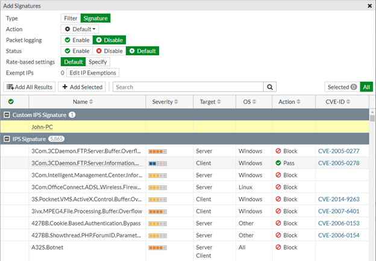Viewport: 376px width, 261px height.
Task: Sort by Name column arrows icon
Action: pos(91,102)
